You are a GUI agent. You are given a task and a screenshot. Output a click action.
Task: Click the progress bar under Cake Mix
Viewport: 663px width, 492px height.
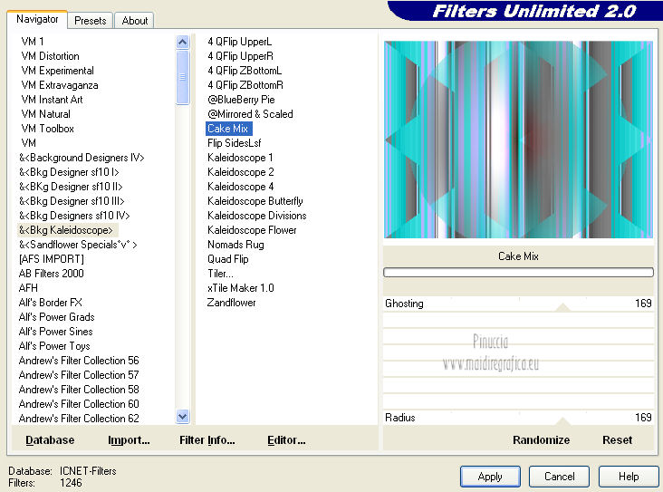pos(518,273)
